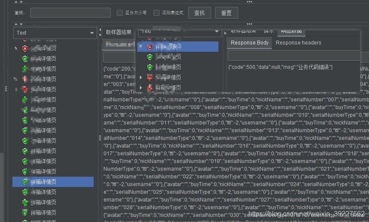The width and height of the screenshot is (369, 222).
Task: Click down-arrow expand icon below the search bar
Action: tap(21, 24)
